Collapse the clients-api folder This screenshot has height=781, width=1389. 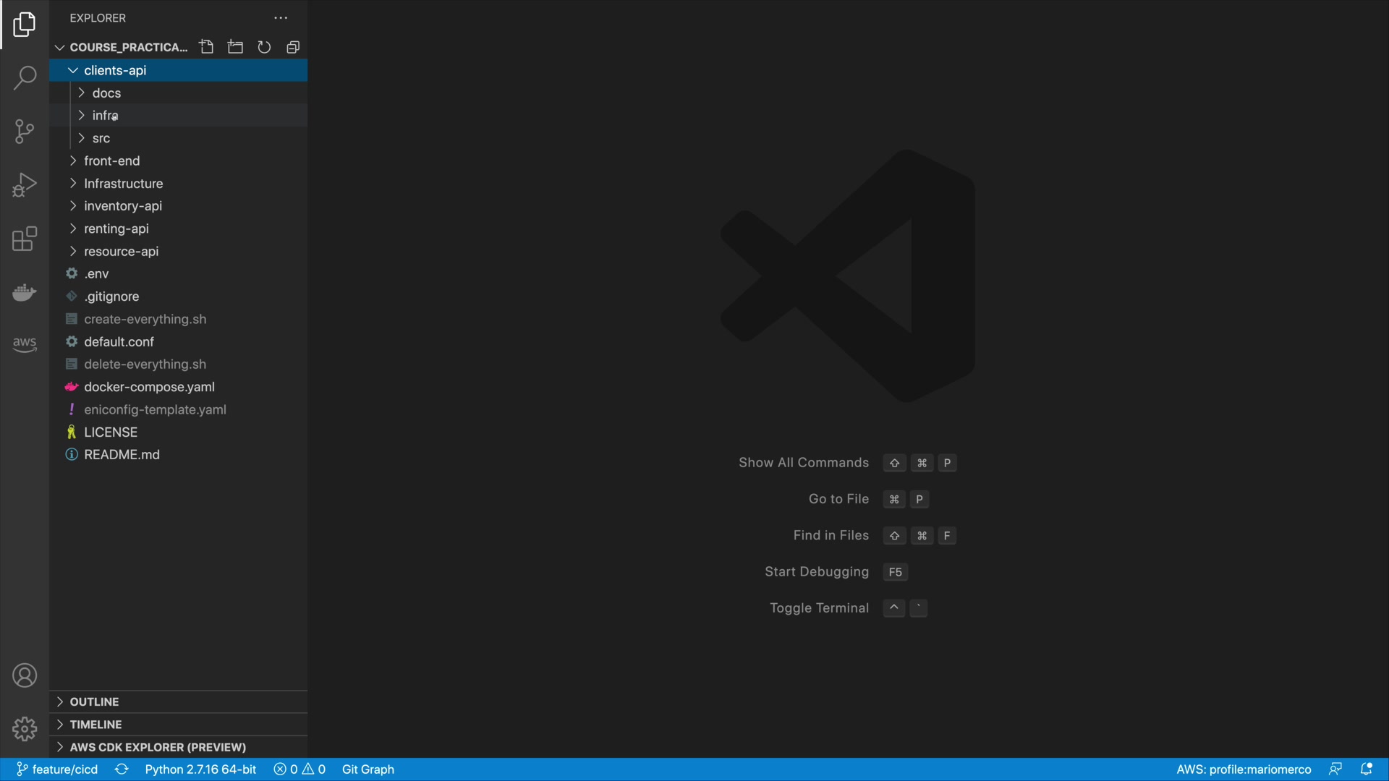click(x=114, y=70)
